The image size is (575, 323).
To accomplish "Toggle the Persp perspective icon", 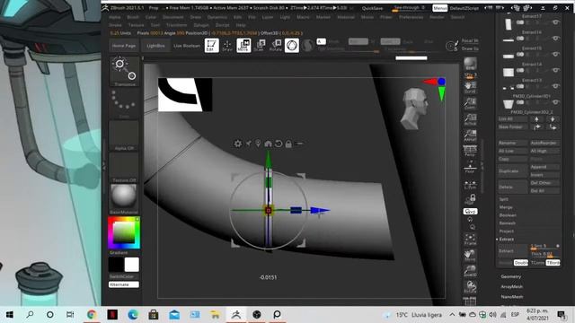I will (x=470, y=151).
